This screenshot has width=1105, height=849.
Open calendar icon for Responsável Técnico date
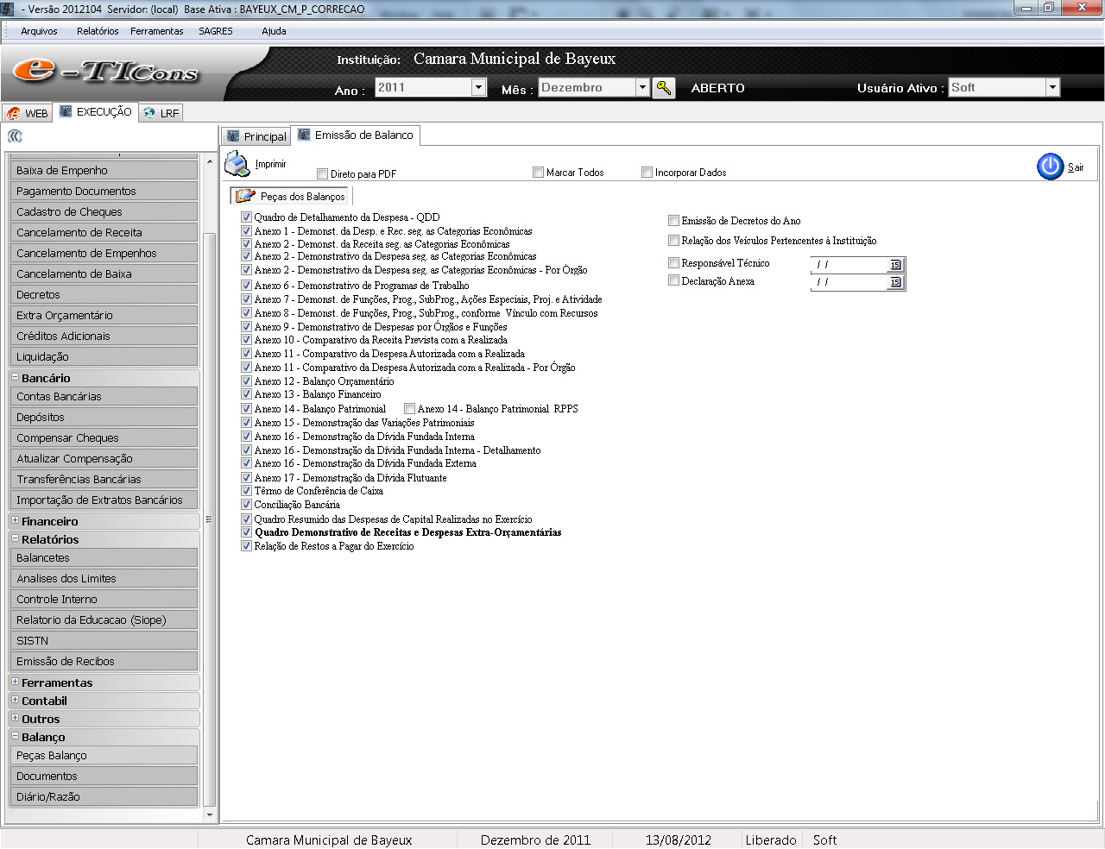point(895,265)
